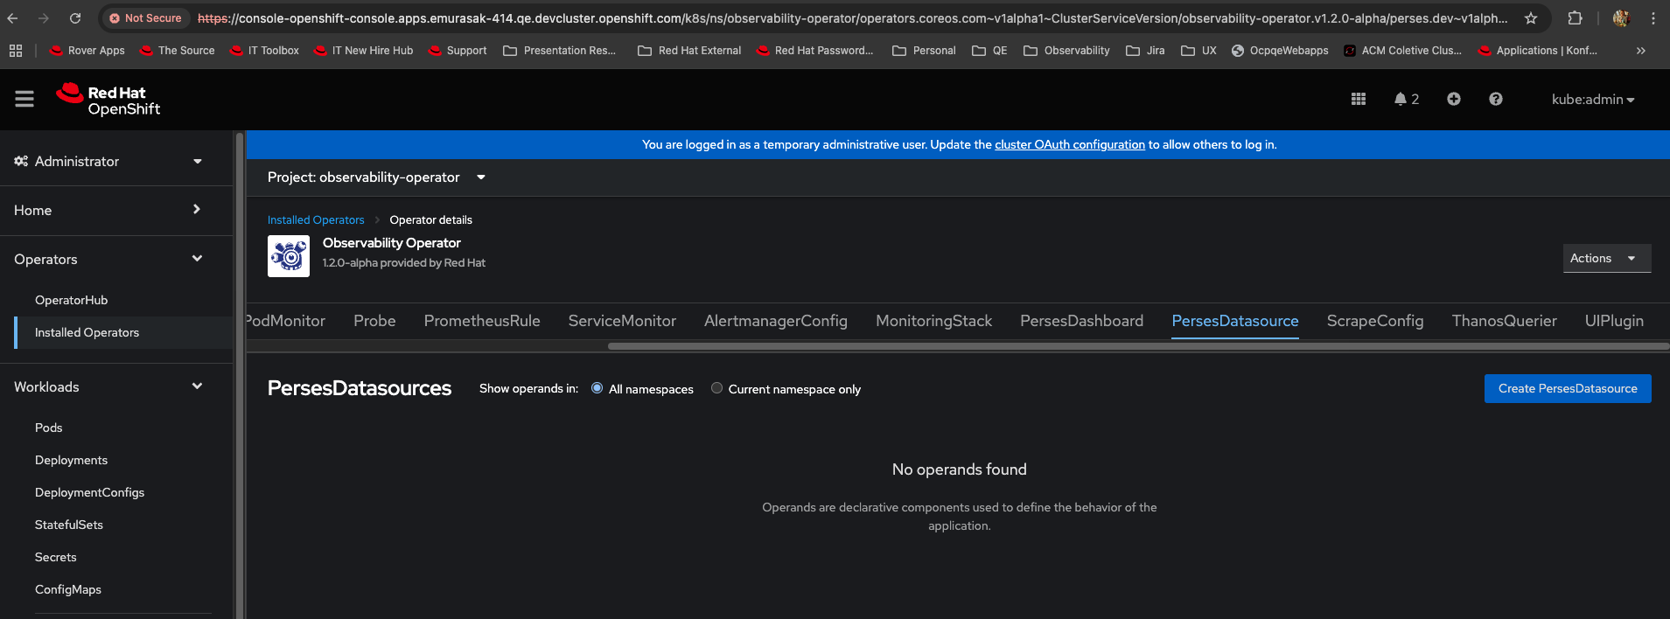Click the sidebar vertical scrollbar
Viewport: 1670px width, 619px height.
(x=239, y=374)
